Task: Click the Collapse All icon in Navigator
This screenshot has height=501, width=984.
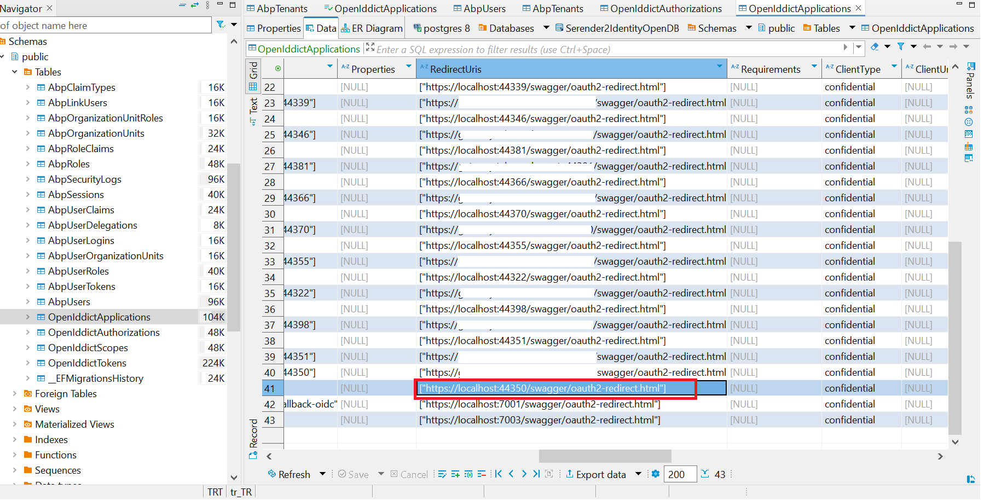Action: 182,5
